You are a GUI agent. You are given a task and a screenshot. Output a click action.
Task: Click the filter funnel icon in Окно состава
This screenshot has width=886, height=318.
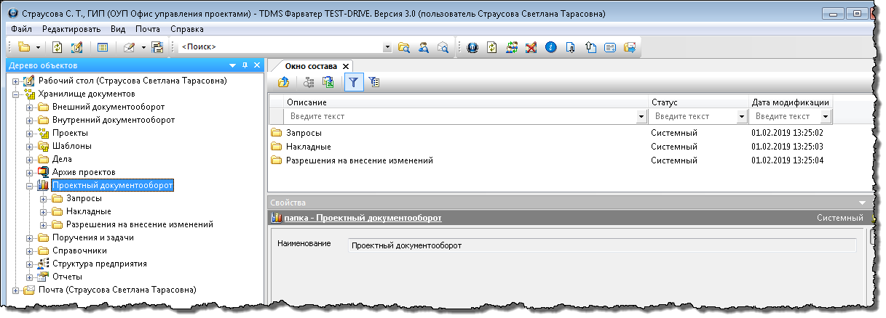353,83
